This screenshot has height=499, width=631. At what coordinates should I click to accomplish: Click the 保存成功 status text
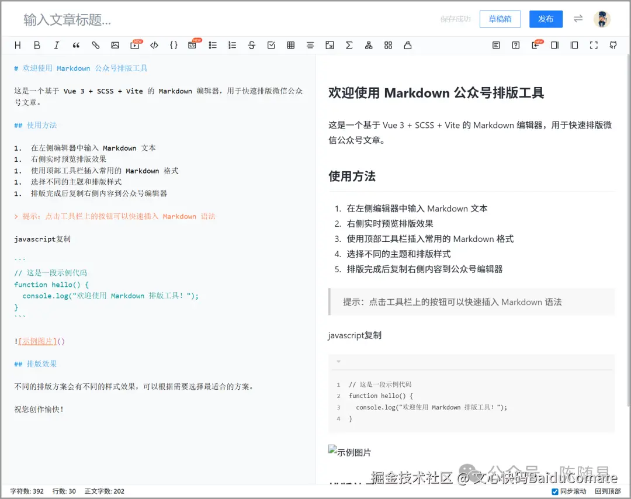[455, 19]
